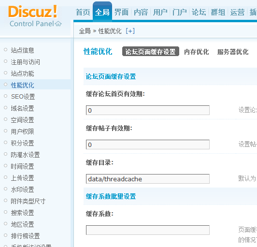Image resolution: width=257 pixels, height=247 pixels.
Task: Open 注册与访问 sidebar item
Action: click(26, 62)
